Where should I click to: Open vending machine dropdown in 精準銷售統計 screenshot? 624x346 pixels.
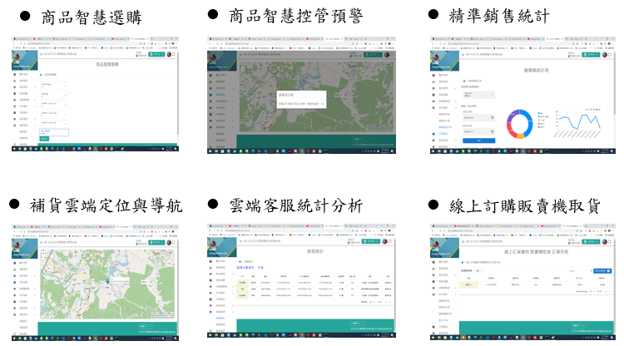point(478,93)
